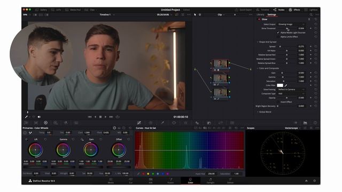
Task: Open the viewer zoom percentage dropdown
Action: 26,14
